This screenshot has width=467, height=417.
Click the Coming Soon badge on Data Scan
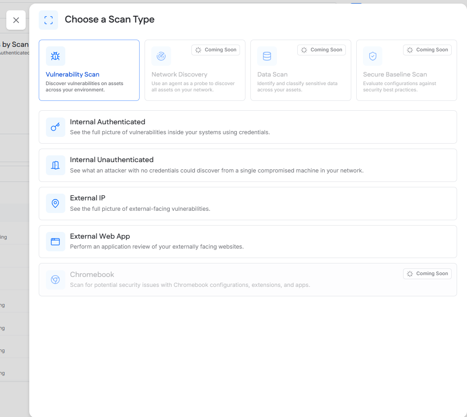click(322, 50)
